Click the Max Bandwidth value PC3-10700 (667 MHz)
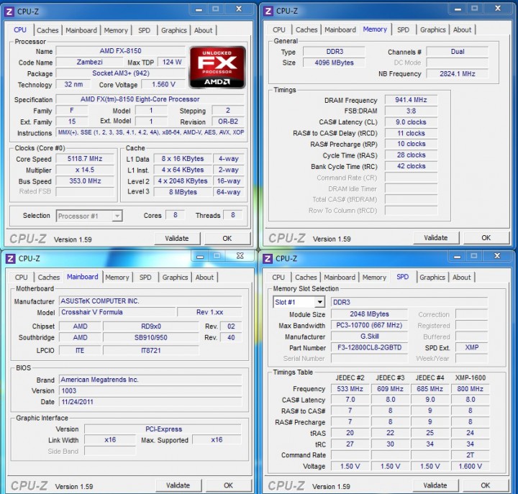The image size is (518, 494). pyautogui.click(x=369, y=325)
